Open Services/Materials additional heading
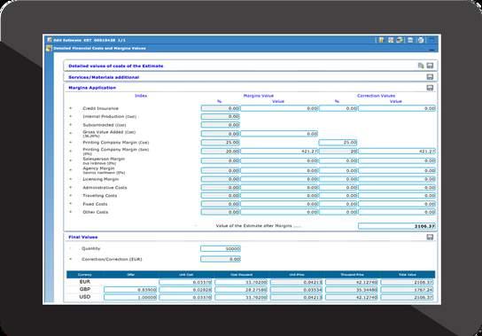This screenshot has height=336, width=482. click(x=104, y=77)
